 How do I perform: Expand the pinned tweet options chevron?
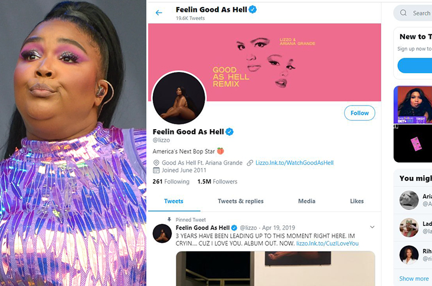[372, 227]
